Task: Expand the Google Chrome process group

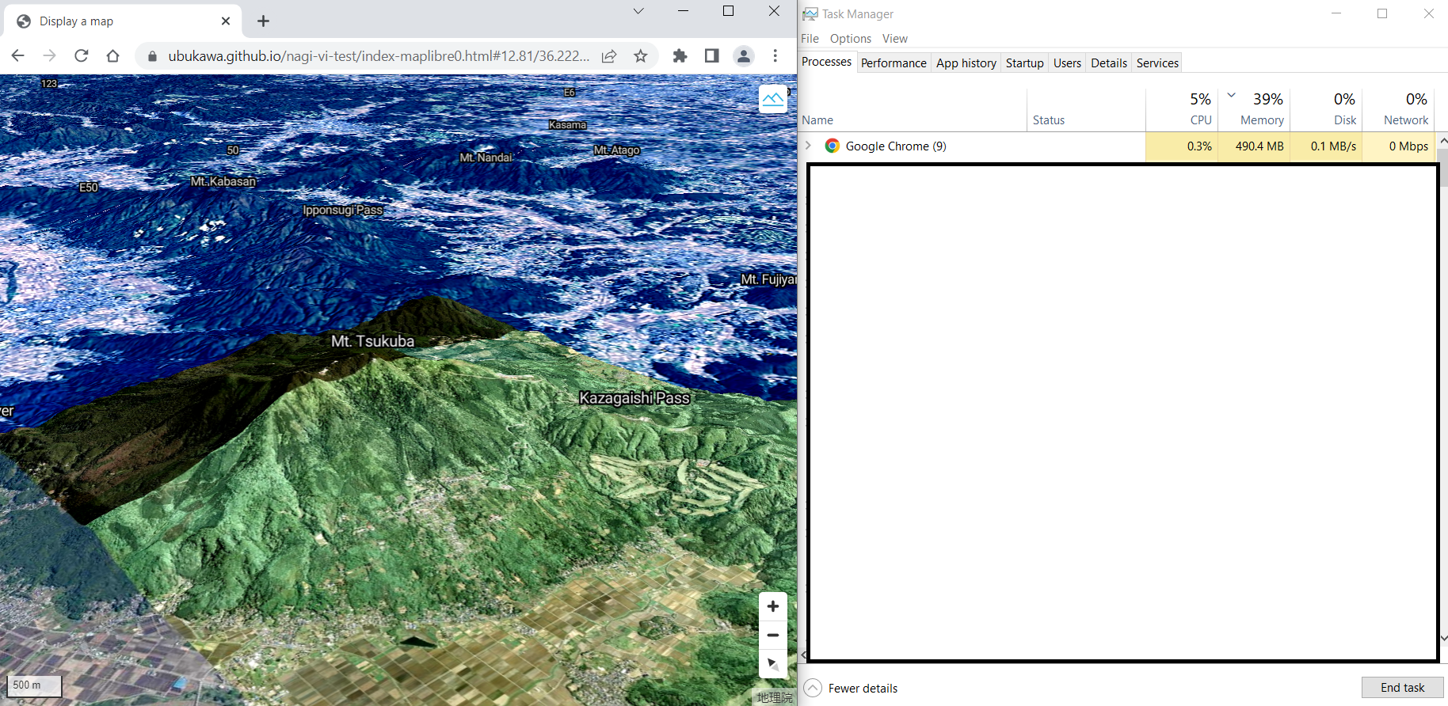Action: click(808, 146)
